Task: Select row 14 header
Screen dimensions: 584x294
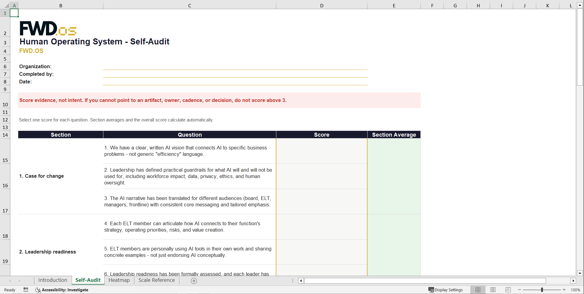Action: click(x=5, y=135)
